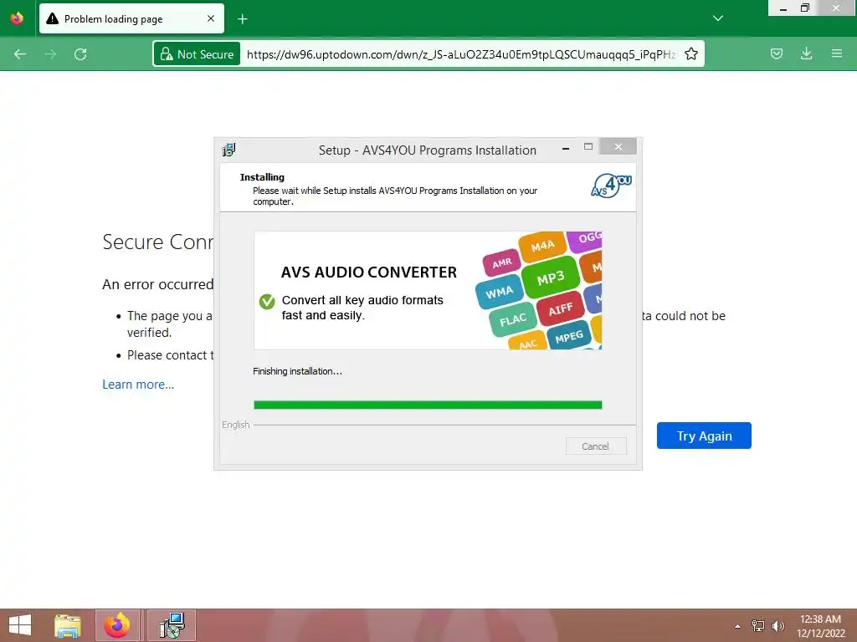
Task: Click the AVS4YOU logo in the installer
Action: tap(612, 186)
